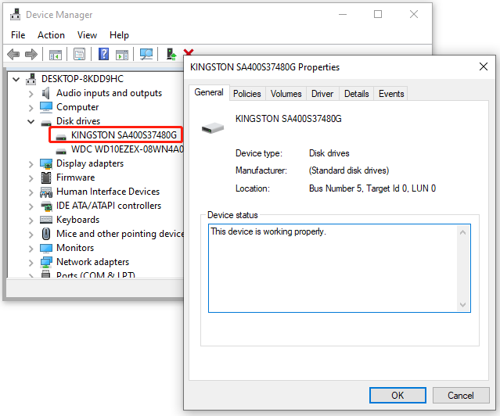Switch to the Details tab
The height and width of the screenshot is (416, 500).
[x=357, y=94]
